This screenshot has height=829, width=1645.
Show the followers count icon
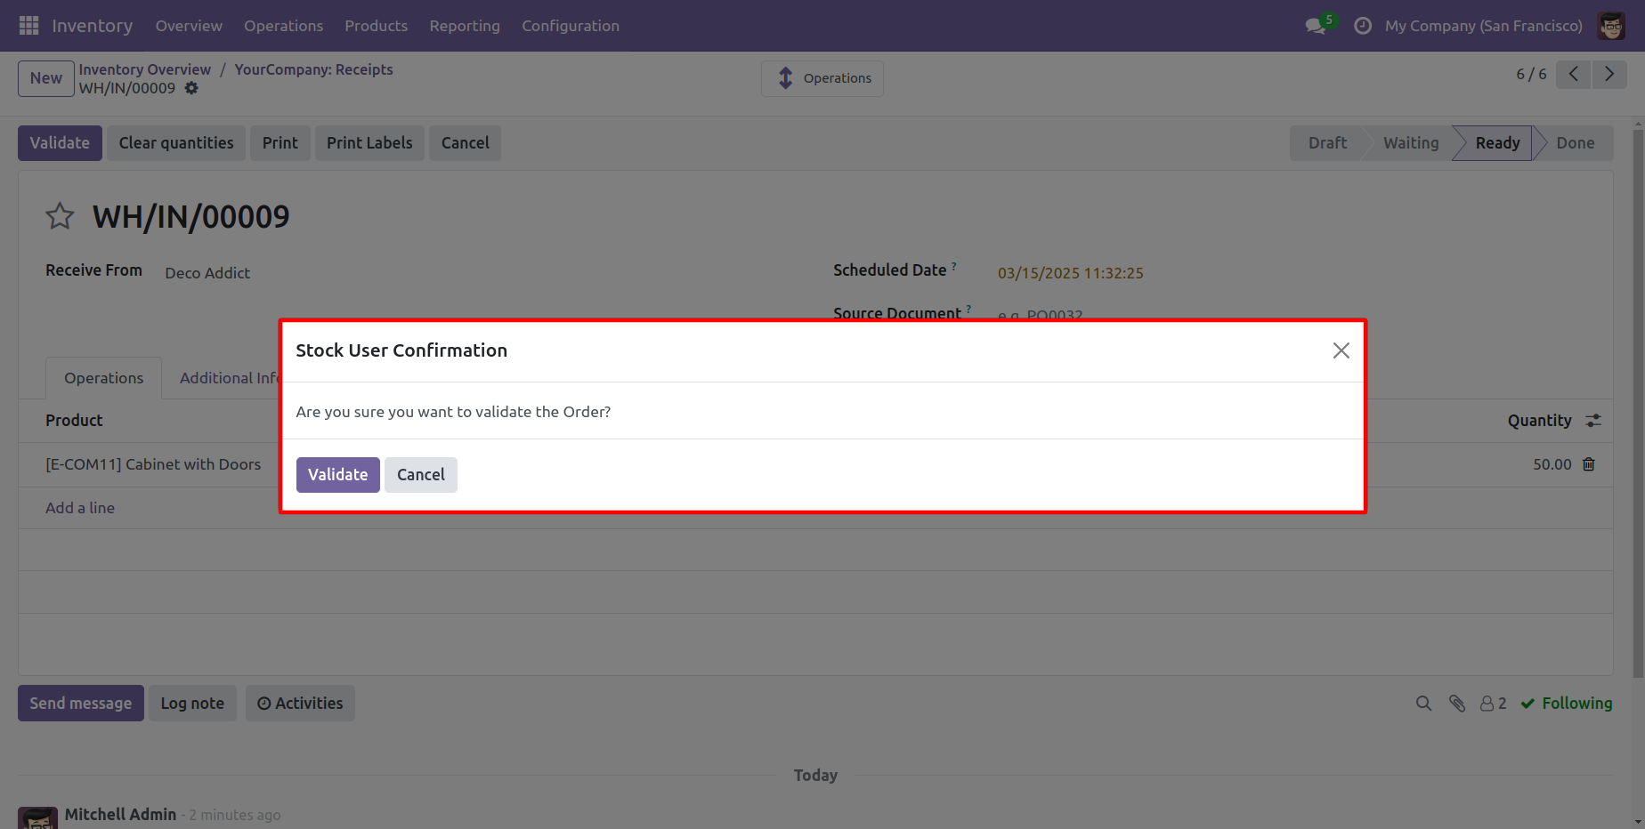point(1493,704)
